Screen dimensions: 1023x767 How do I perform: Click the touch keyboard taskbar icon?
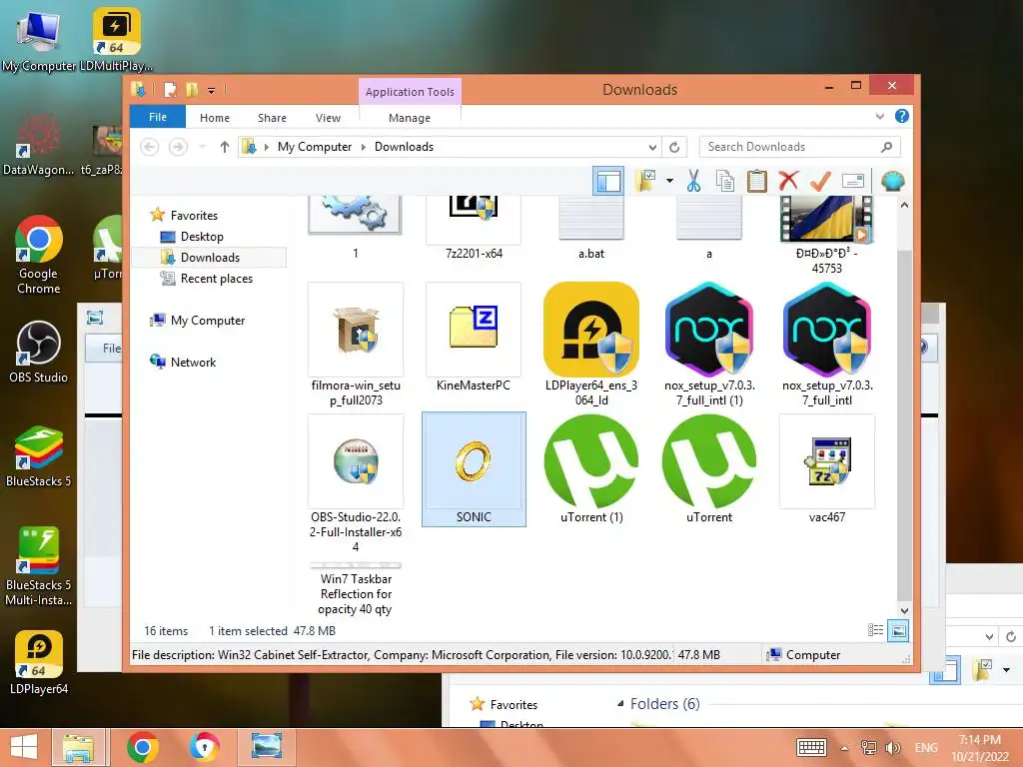pos(811,747)
